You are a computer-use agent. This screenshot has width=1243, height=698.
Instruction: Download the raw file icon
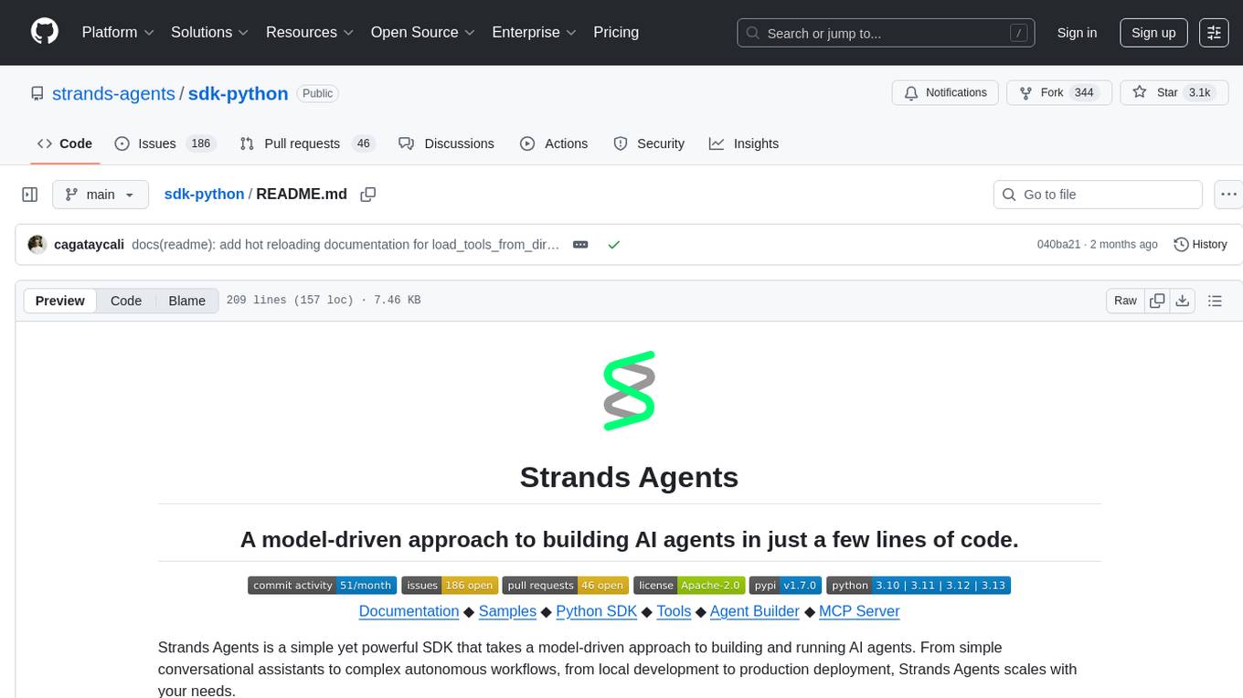coord(1182,301)
